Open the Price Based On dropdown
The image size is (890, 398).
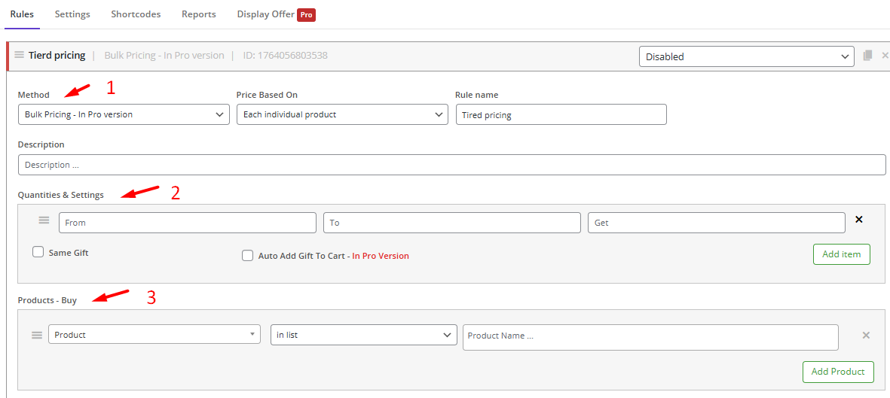tap(342, 114)
